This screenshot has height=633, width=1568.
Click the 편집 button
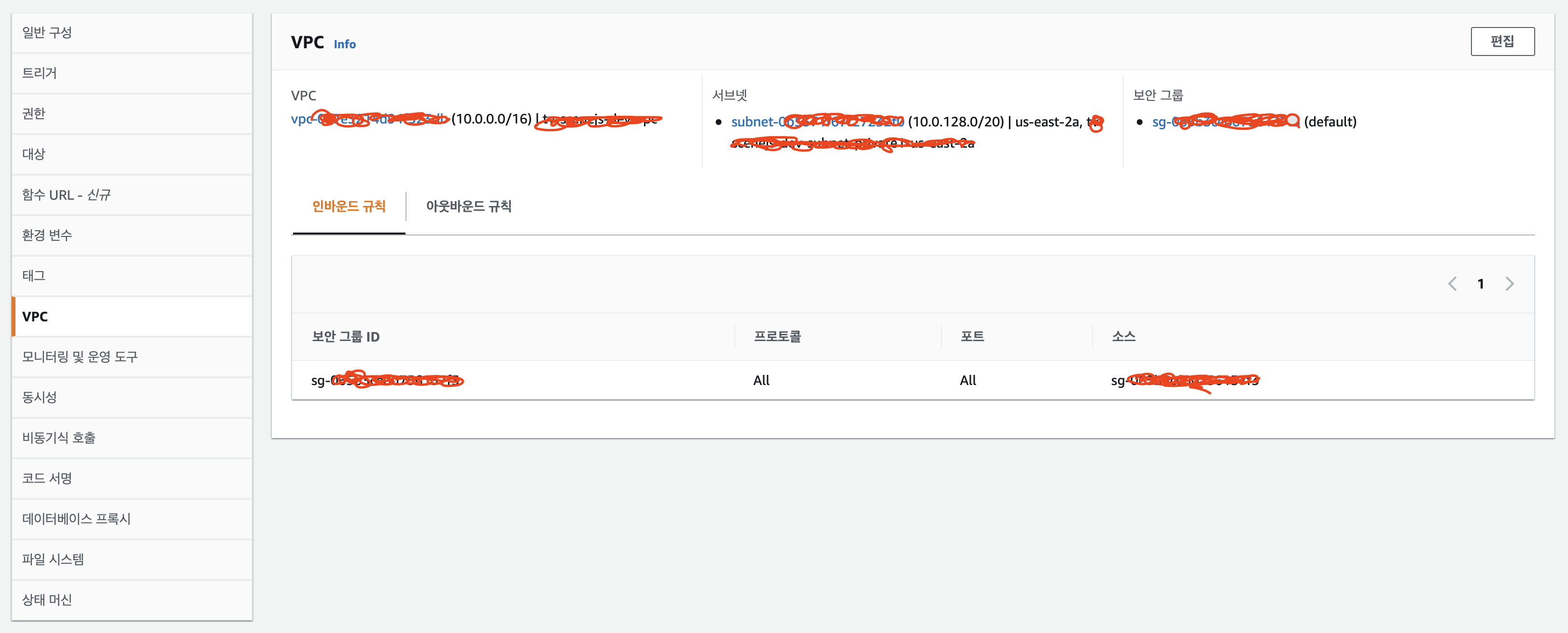point(1502,41)
